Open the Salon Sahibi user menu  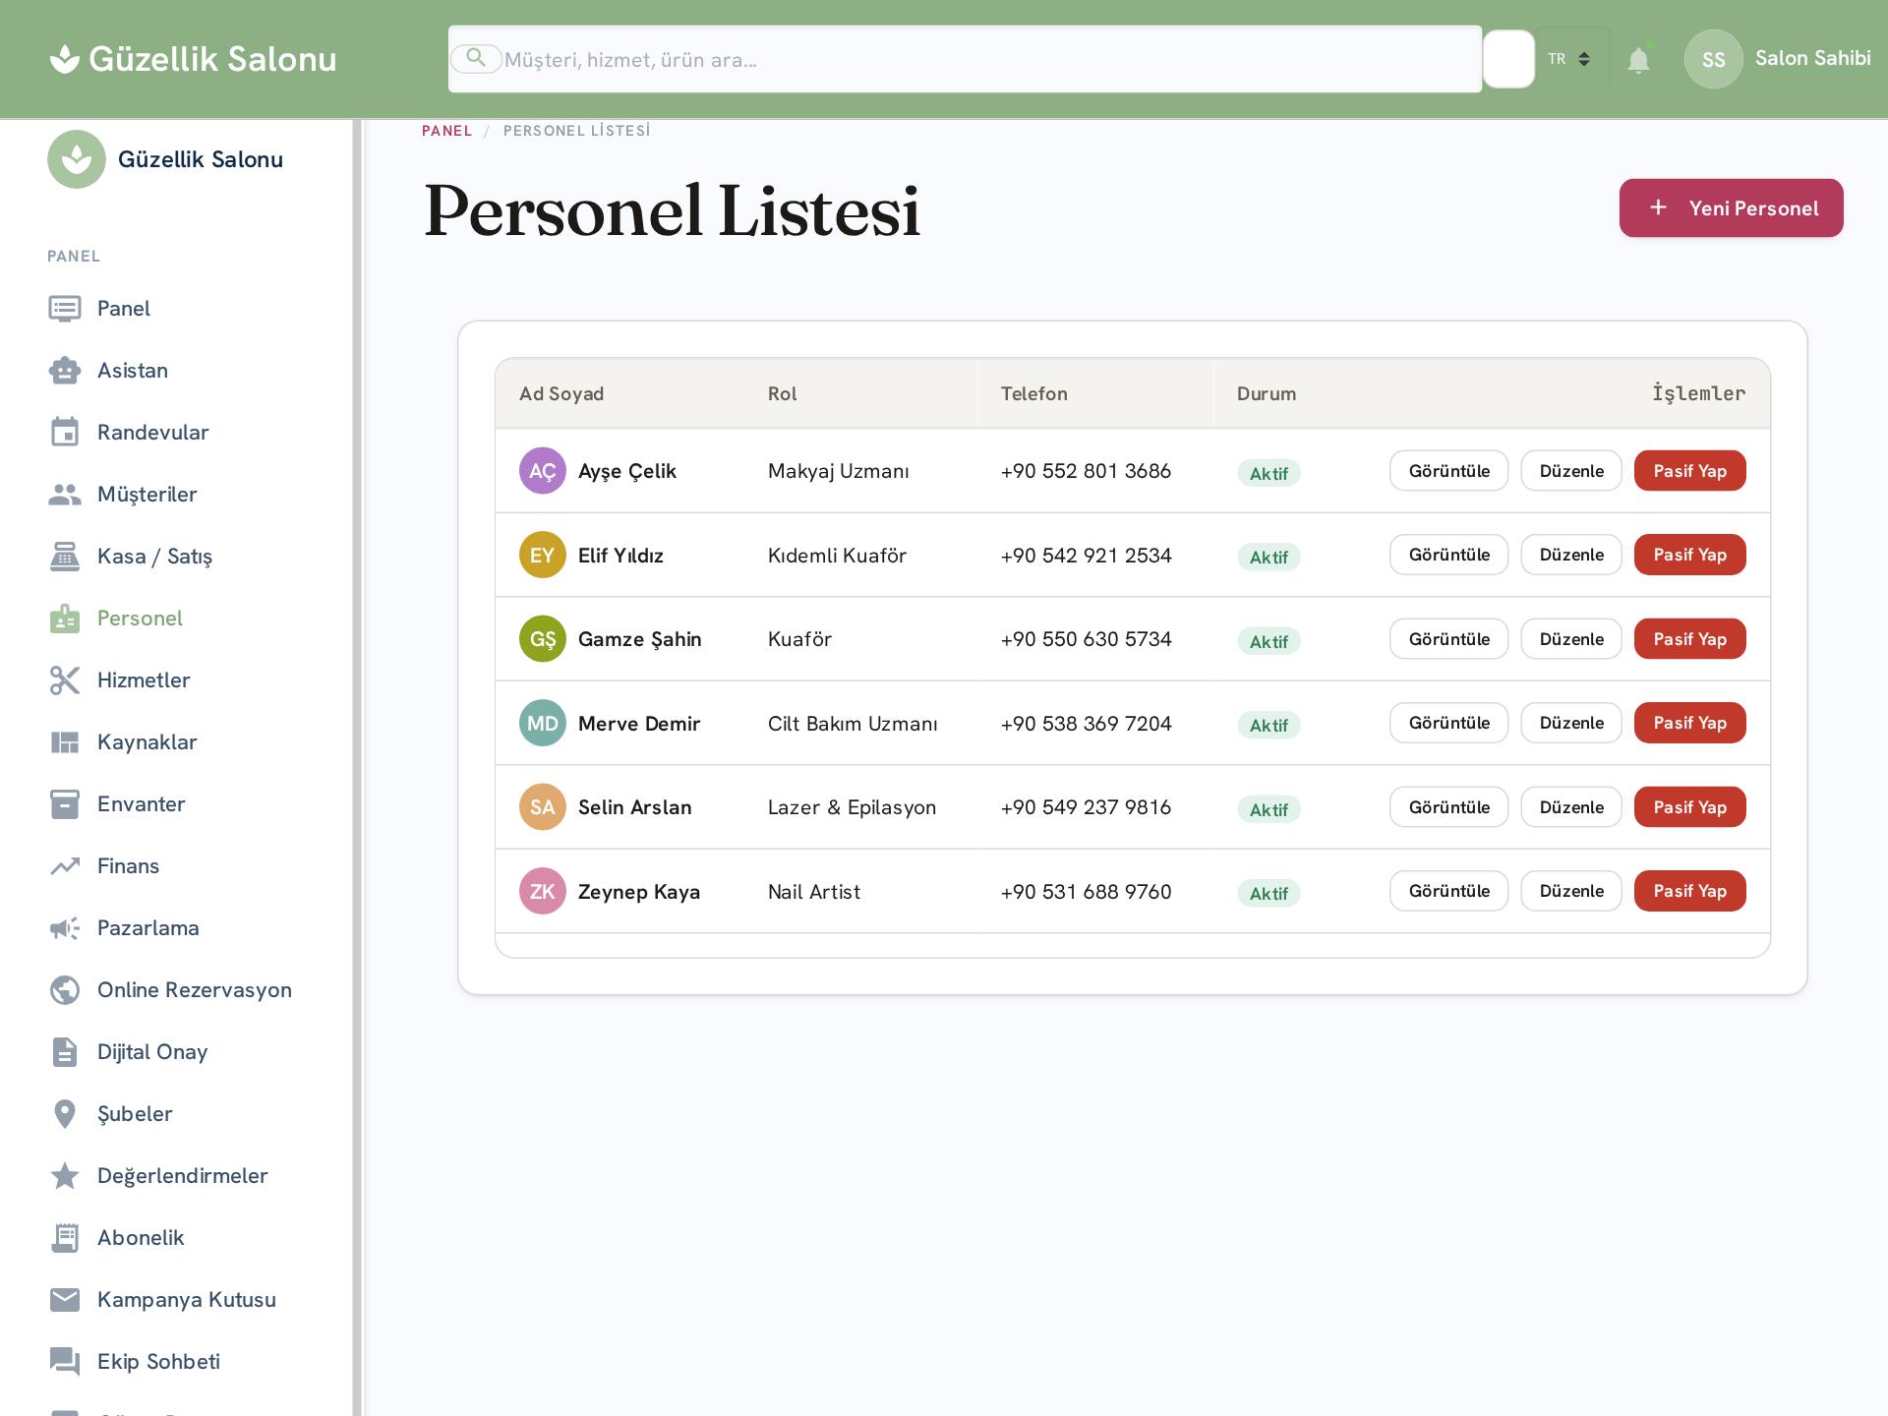coord(1778,59)
